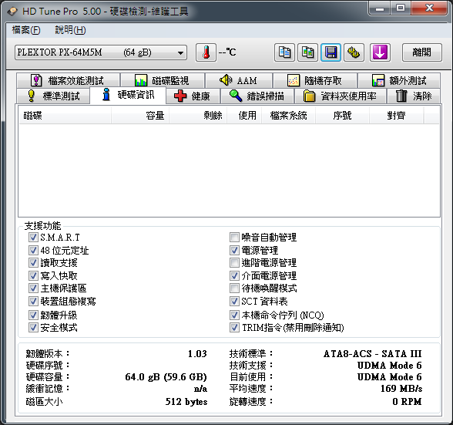Click the thermometer temperature icon
This screenshot has width=453, height=425.
[x=206, y=52]
